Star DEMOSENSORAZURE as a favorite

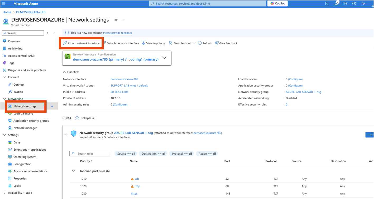pos(116,20)
